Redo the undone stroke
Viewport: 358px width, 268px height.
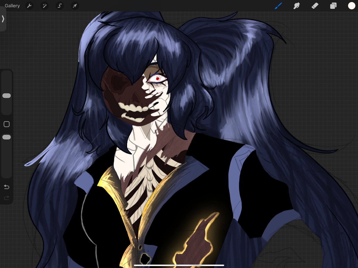click(x=7, y=198)
